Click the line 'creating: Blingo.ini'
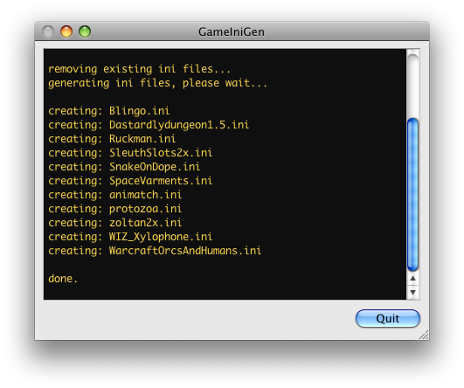Viewport: 464px width, 388px height. pyautogui.click(x=109, y=111)
